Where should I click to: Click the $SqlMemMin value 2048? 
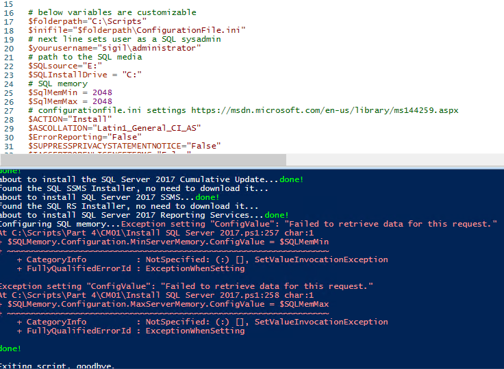pos(102,92)
